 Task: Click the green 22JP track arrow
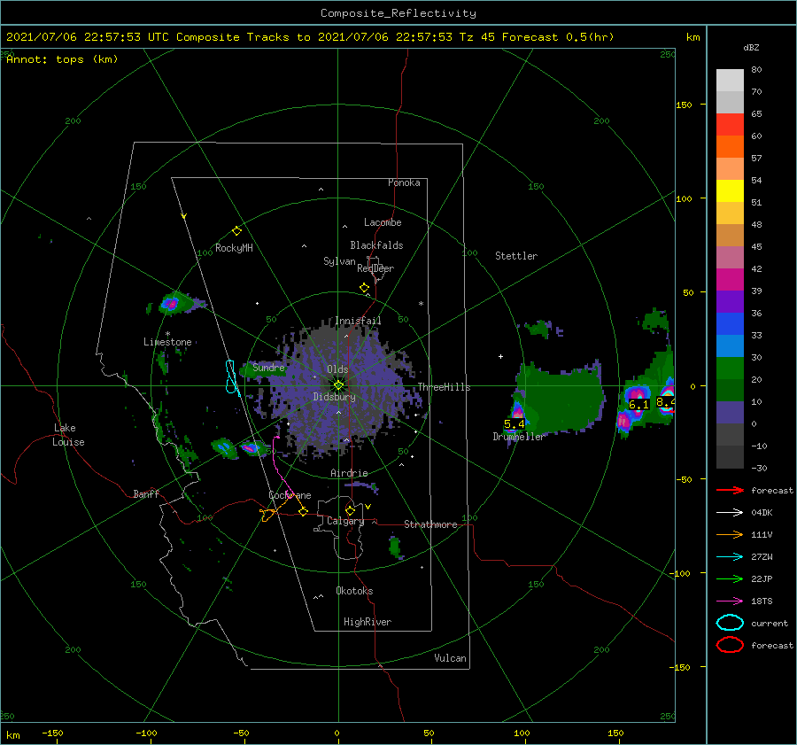click(x=730, y=578)
